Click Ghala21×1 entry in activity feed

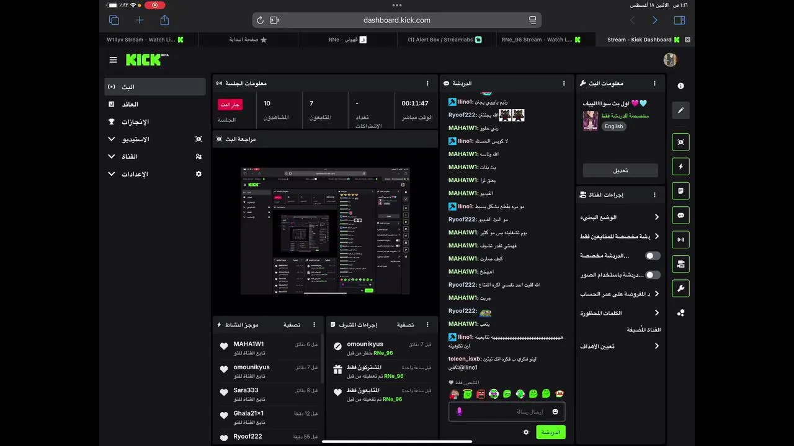coord(269,418)
